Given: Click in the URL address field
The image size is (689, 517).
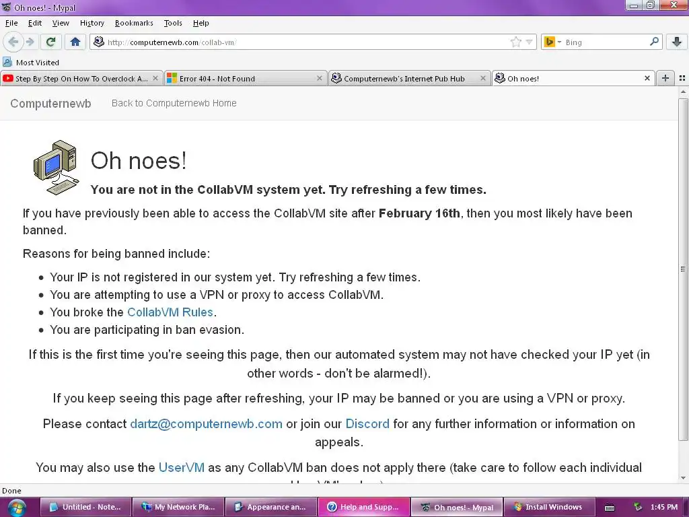Looking at the screenshot, I should click(307, 42).
